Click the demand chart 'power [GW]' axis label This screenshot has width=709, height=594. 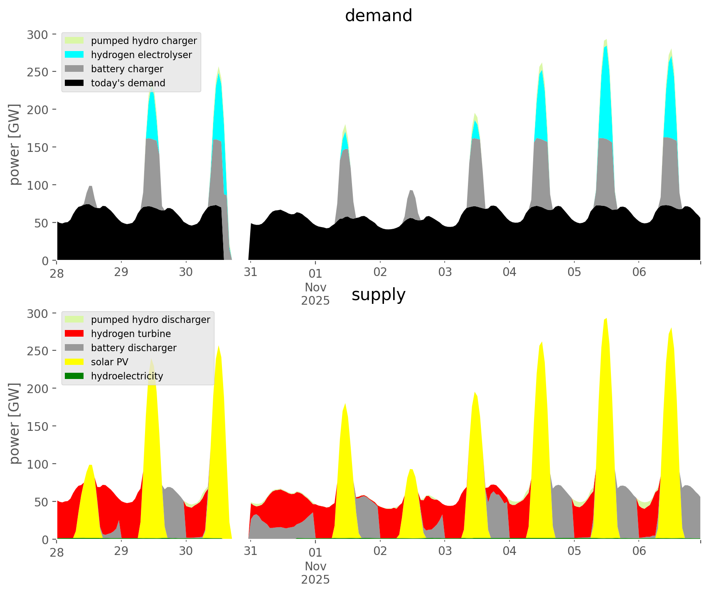click(x=15, y=144)
